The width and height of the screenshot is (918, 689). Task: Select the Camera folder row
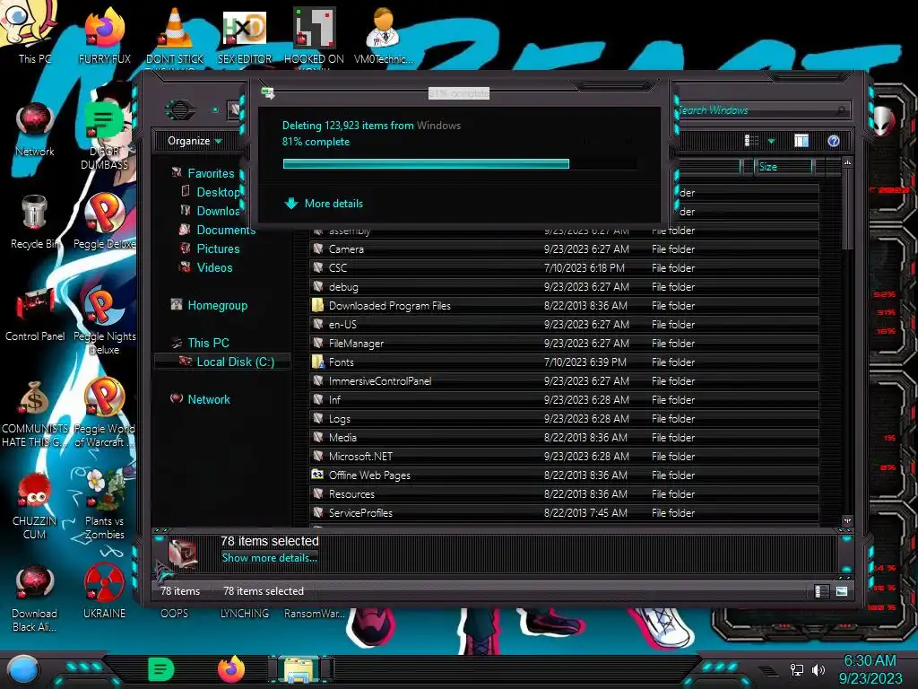tap(565, 249)
